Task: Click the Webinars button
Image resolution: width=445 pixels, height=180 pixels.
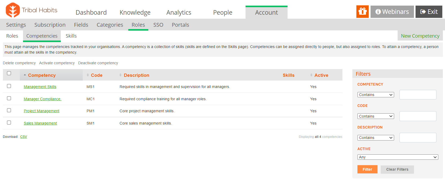Action: click(x=392, y=12)
